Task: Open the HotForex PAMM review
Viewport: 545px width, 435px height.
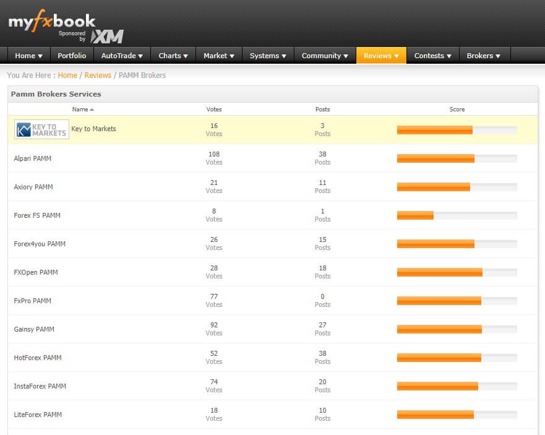Action: pos(38,358)
